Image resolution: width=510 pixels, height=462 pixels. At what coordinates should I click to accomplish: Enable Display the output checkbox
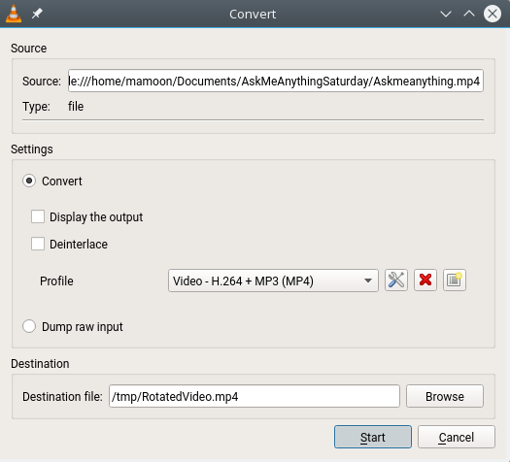(x=38, y=216)
